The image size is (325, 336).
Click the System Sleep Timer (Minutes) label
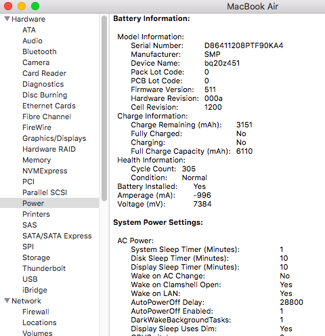tap(185, 249)
